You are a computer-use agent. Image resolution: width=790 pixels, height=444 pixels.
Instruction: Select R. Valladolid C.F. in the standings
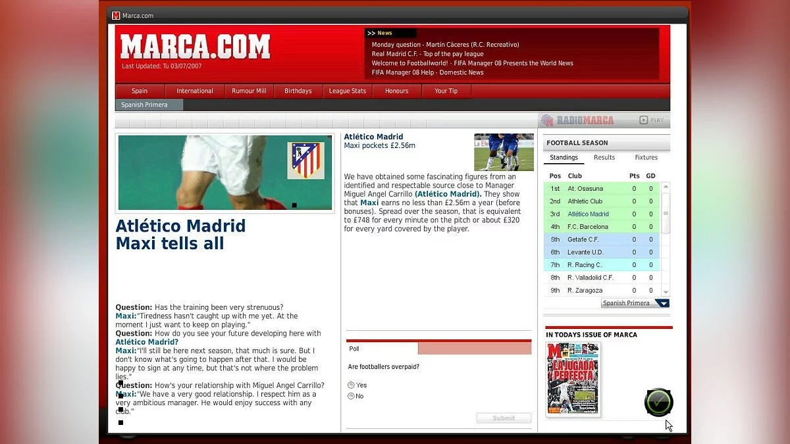click(602, 278)
